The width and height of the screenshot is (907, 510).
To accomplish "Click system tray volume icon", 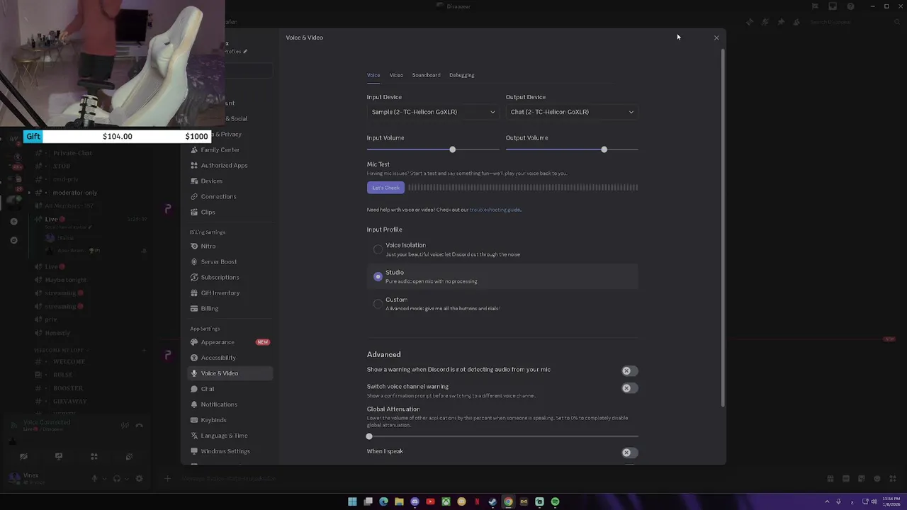I will pyautogui.click(x=874, y=501).
